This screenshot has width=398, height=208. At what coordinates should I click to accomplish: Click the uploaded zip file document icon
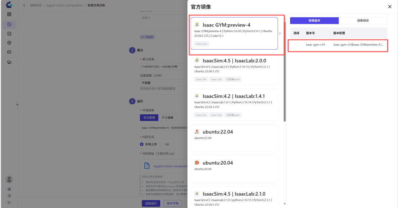tap(147, 166)
